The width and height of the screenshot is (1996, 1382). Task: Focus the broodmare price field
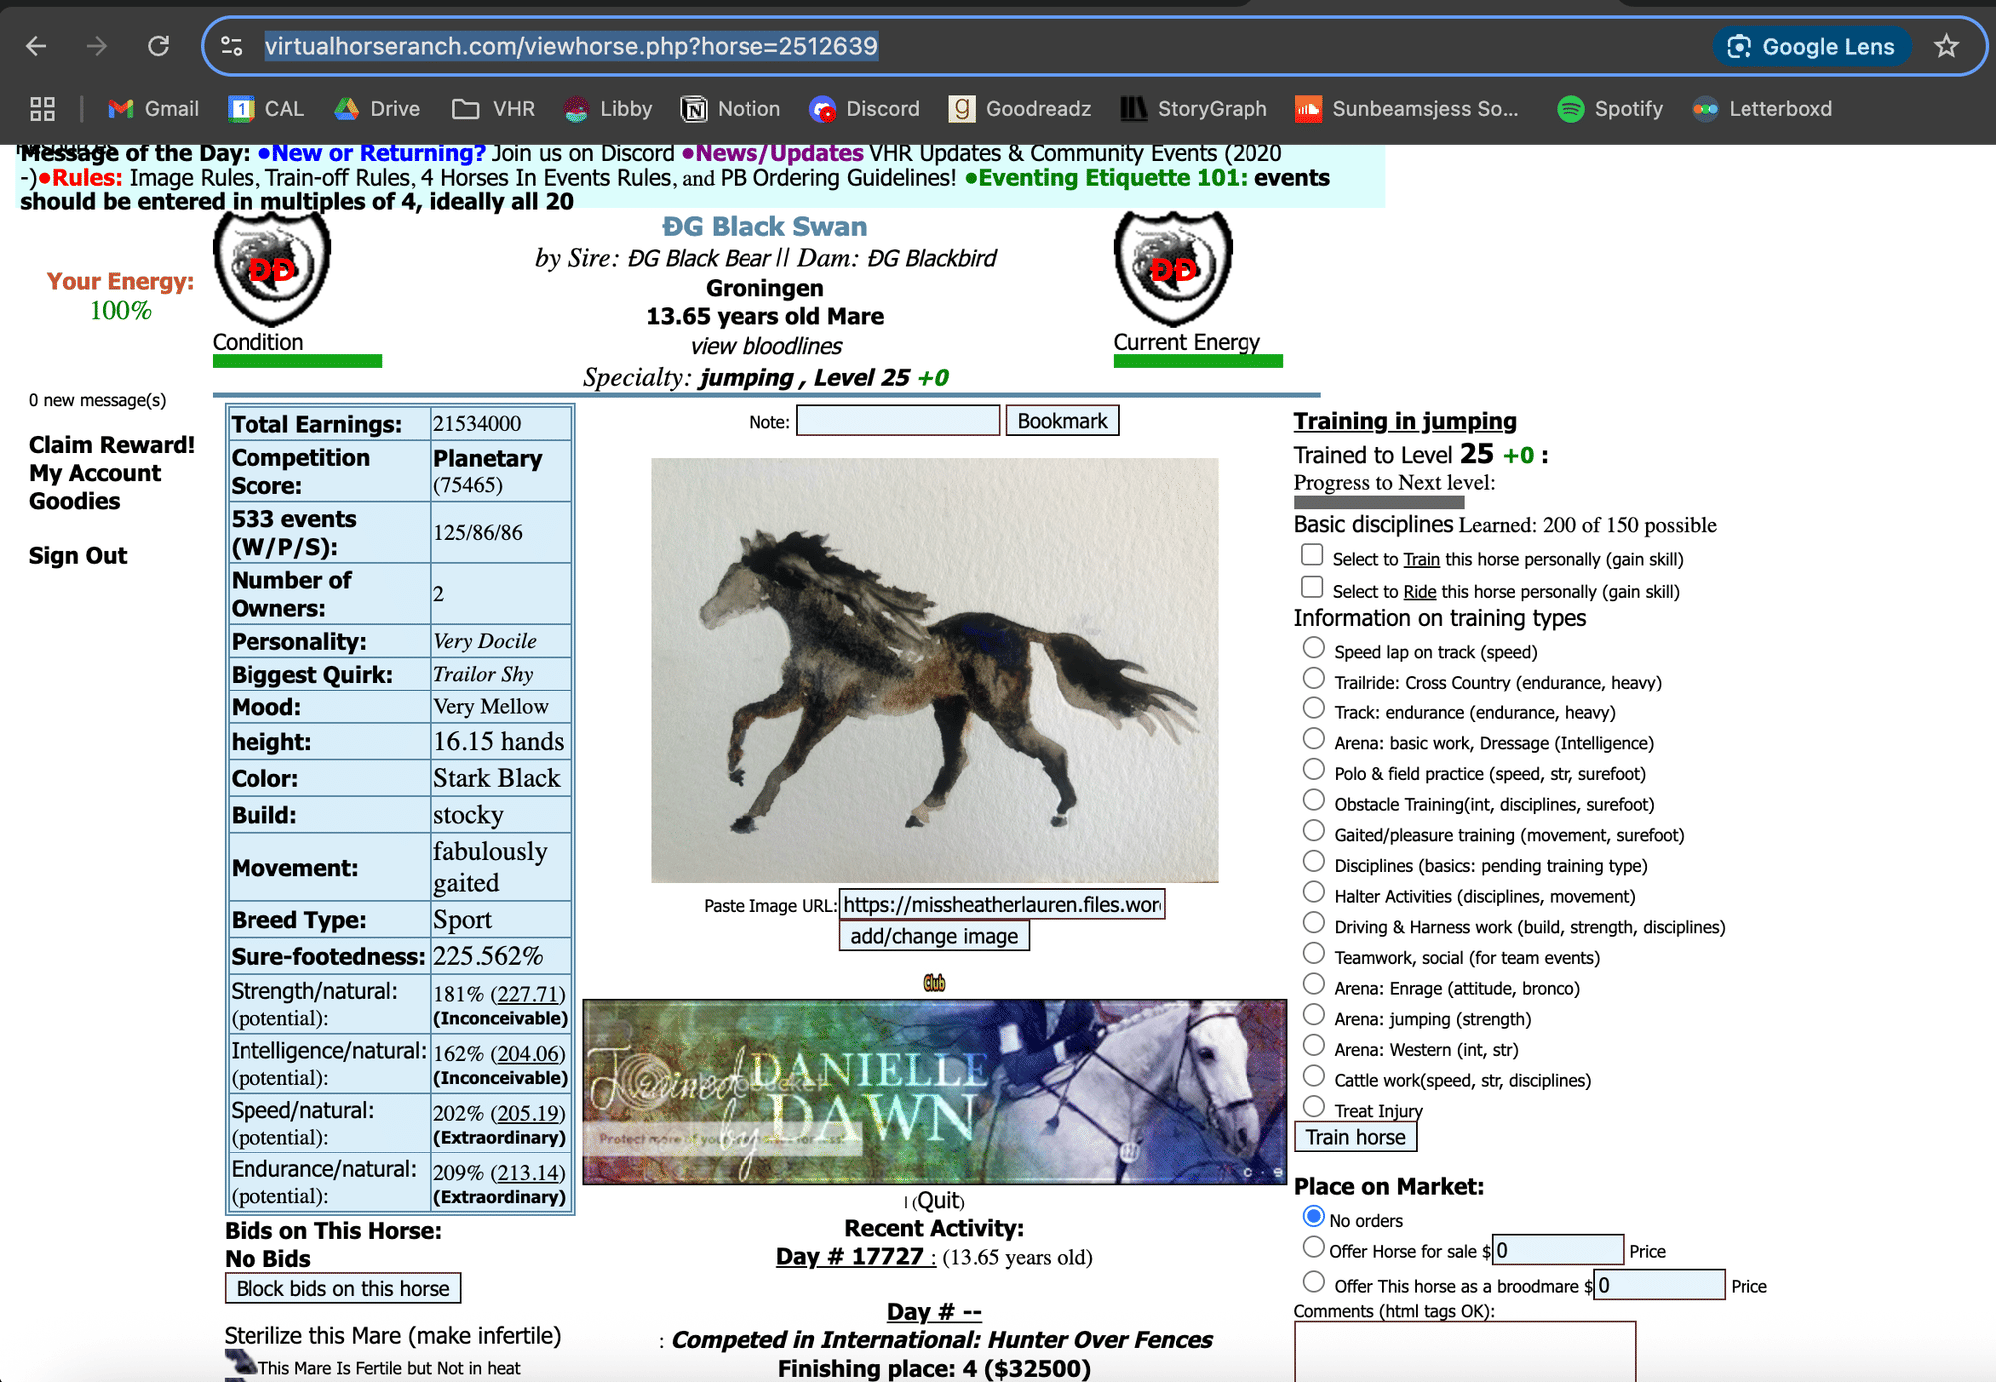pyautogui.click(x=1660, y=1285)
